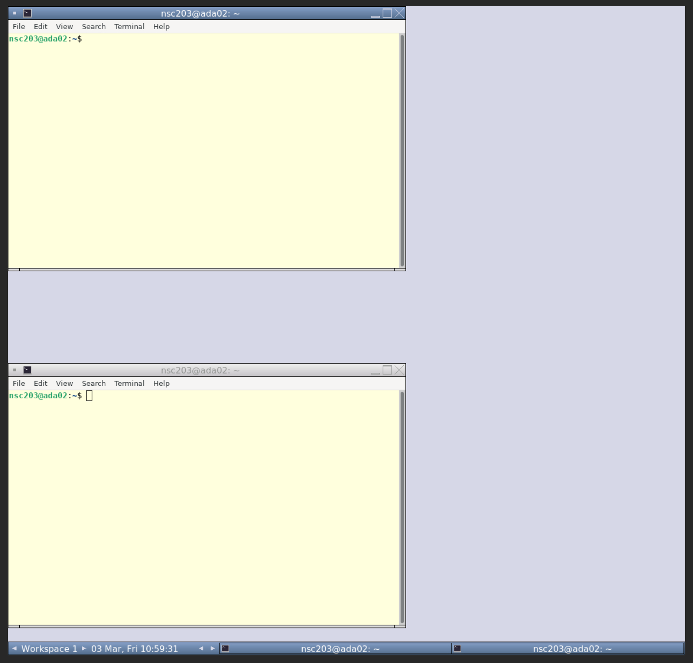Open the File menu in the top terminal
The image size is (693, 663).
[19, 26]
